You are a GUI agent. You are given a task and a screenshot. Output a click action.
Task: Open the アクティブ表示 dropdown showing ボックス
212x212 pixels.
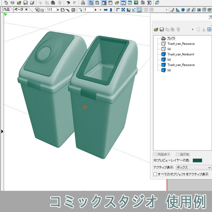(193, 167)
